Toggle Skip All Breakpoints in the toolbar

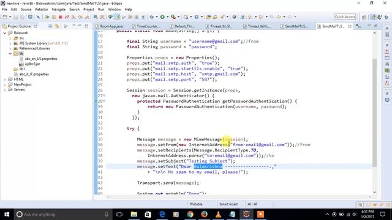coord(38,17)
